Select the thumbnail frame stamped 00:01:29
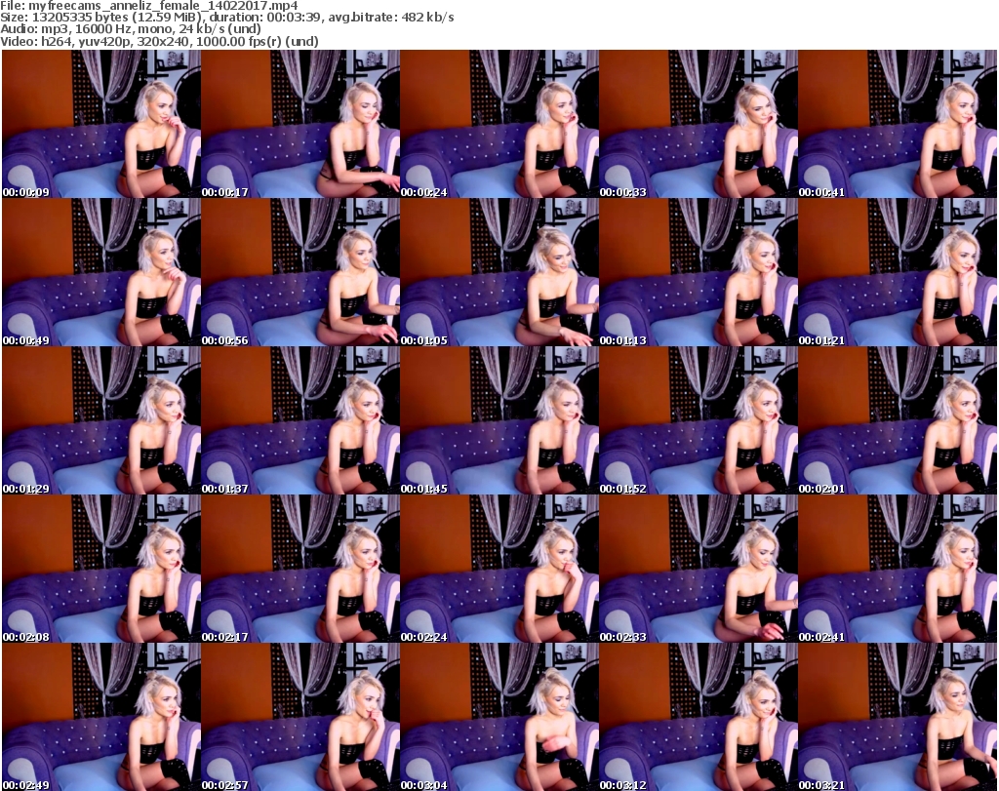The image size is (999, 791). tap(101, 420)
